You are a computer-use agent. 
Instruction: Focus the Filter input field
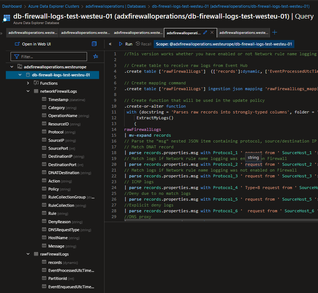49,57
